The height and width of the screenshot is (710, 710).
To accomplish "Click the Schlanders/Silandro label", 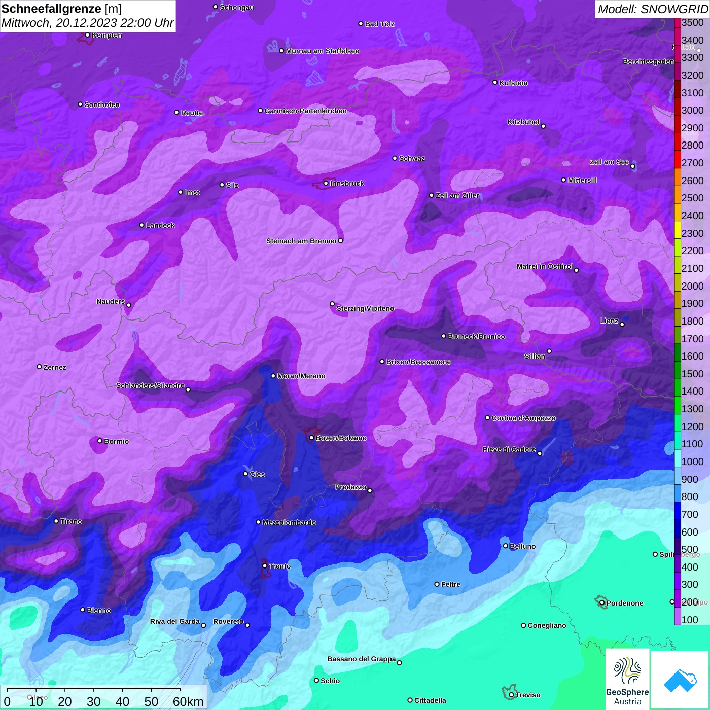I will (x=150, y=385).
